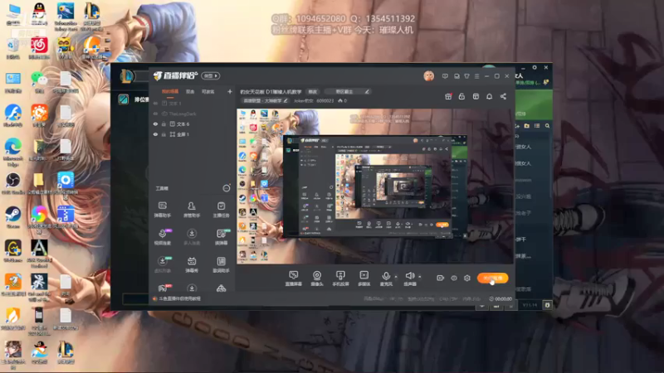Screen dimensions: 664x373
Task: Toggle the preview eye icon in bottom toolbar
Action: coord(454,278)
